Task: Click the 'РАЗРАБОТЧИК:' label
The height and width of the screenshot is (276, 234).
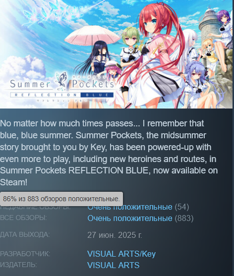Action: pyautogui.click(x=25, y=254)
